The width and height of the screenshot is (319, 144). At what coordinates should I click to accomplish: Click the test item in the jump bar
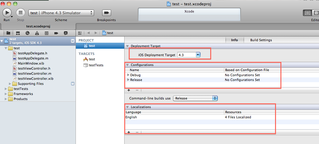pyautogui.click(x=108, y=33)
